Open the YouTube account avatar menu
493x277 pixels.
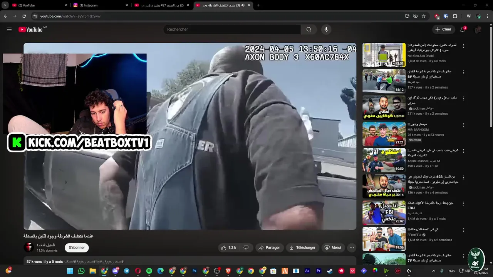click(478, 29)
